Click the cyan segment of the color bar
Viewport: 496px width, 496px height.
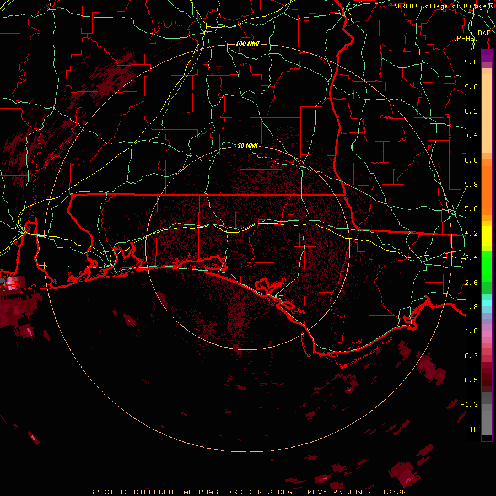(487, 303)
